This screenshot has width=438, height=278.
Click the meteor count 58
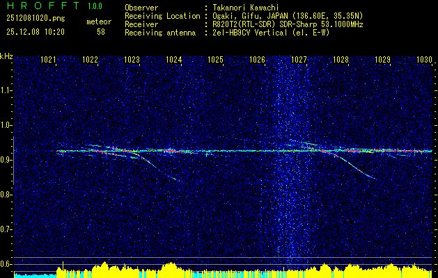point(101,32)
